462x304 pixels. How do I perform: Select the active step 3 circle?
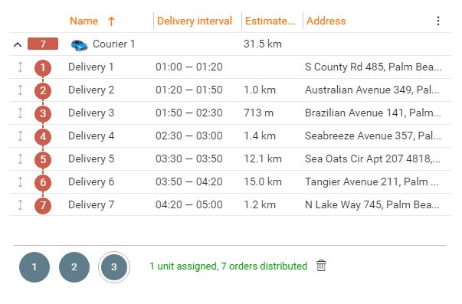tap(114, 267)
